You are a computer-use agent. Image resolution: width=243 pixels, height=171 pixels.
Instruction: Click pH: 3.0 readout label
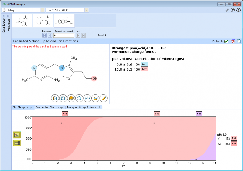(222, 135)
